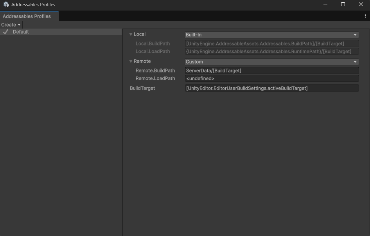Select the Default profile row

click(x=61, y=32)
